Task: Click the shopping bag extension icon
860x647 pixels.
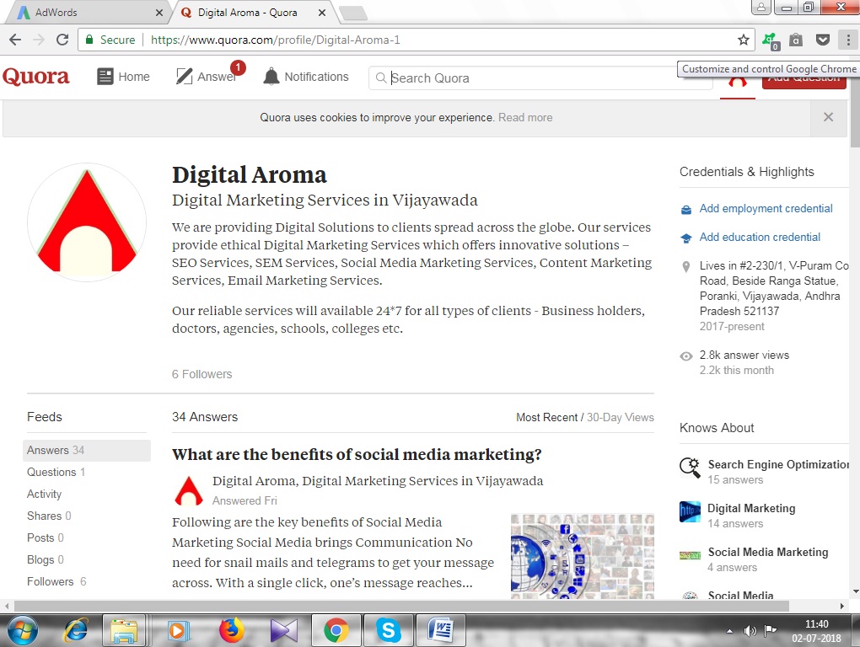Action: coord(796,40)
